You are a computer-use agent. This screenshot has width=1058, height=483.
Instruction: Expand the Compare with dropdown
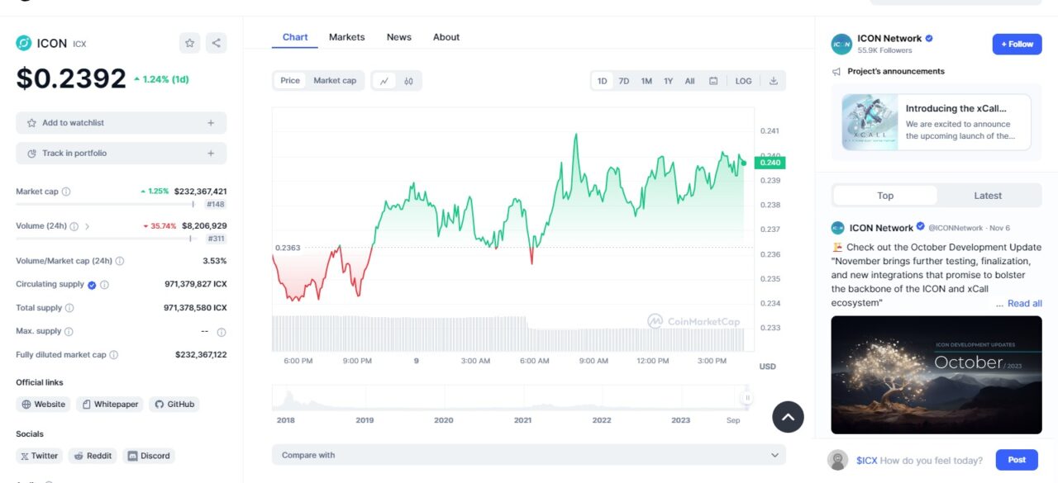[x=529, y=455]
